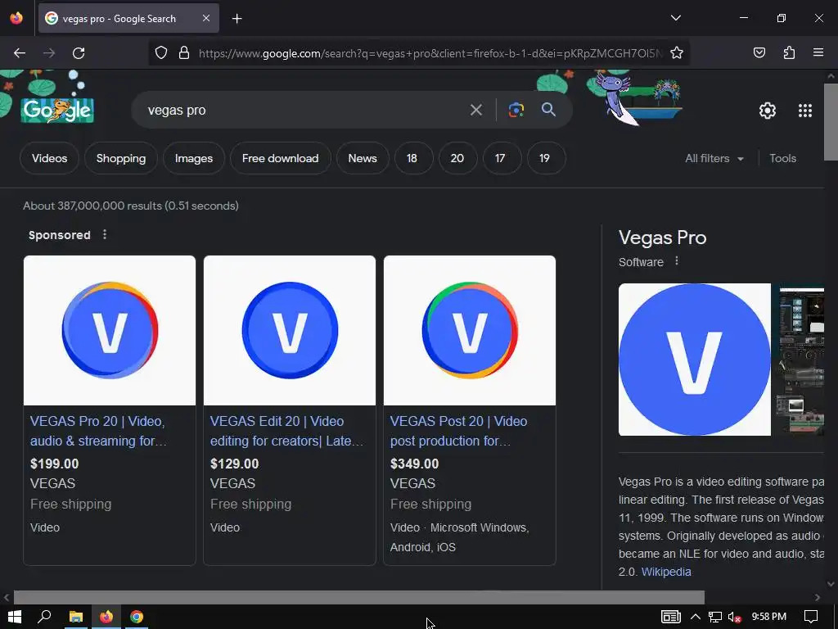Open the VEGAS Post 20 product image
The width and height of the screenshot is (838, 629).
470,330
